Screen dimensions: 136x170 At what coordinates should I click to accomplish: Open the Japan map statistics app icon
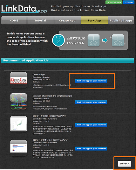tap(19, 124)
